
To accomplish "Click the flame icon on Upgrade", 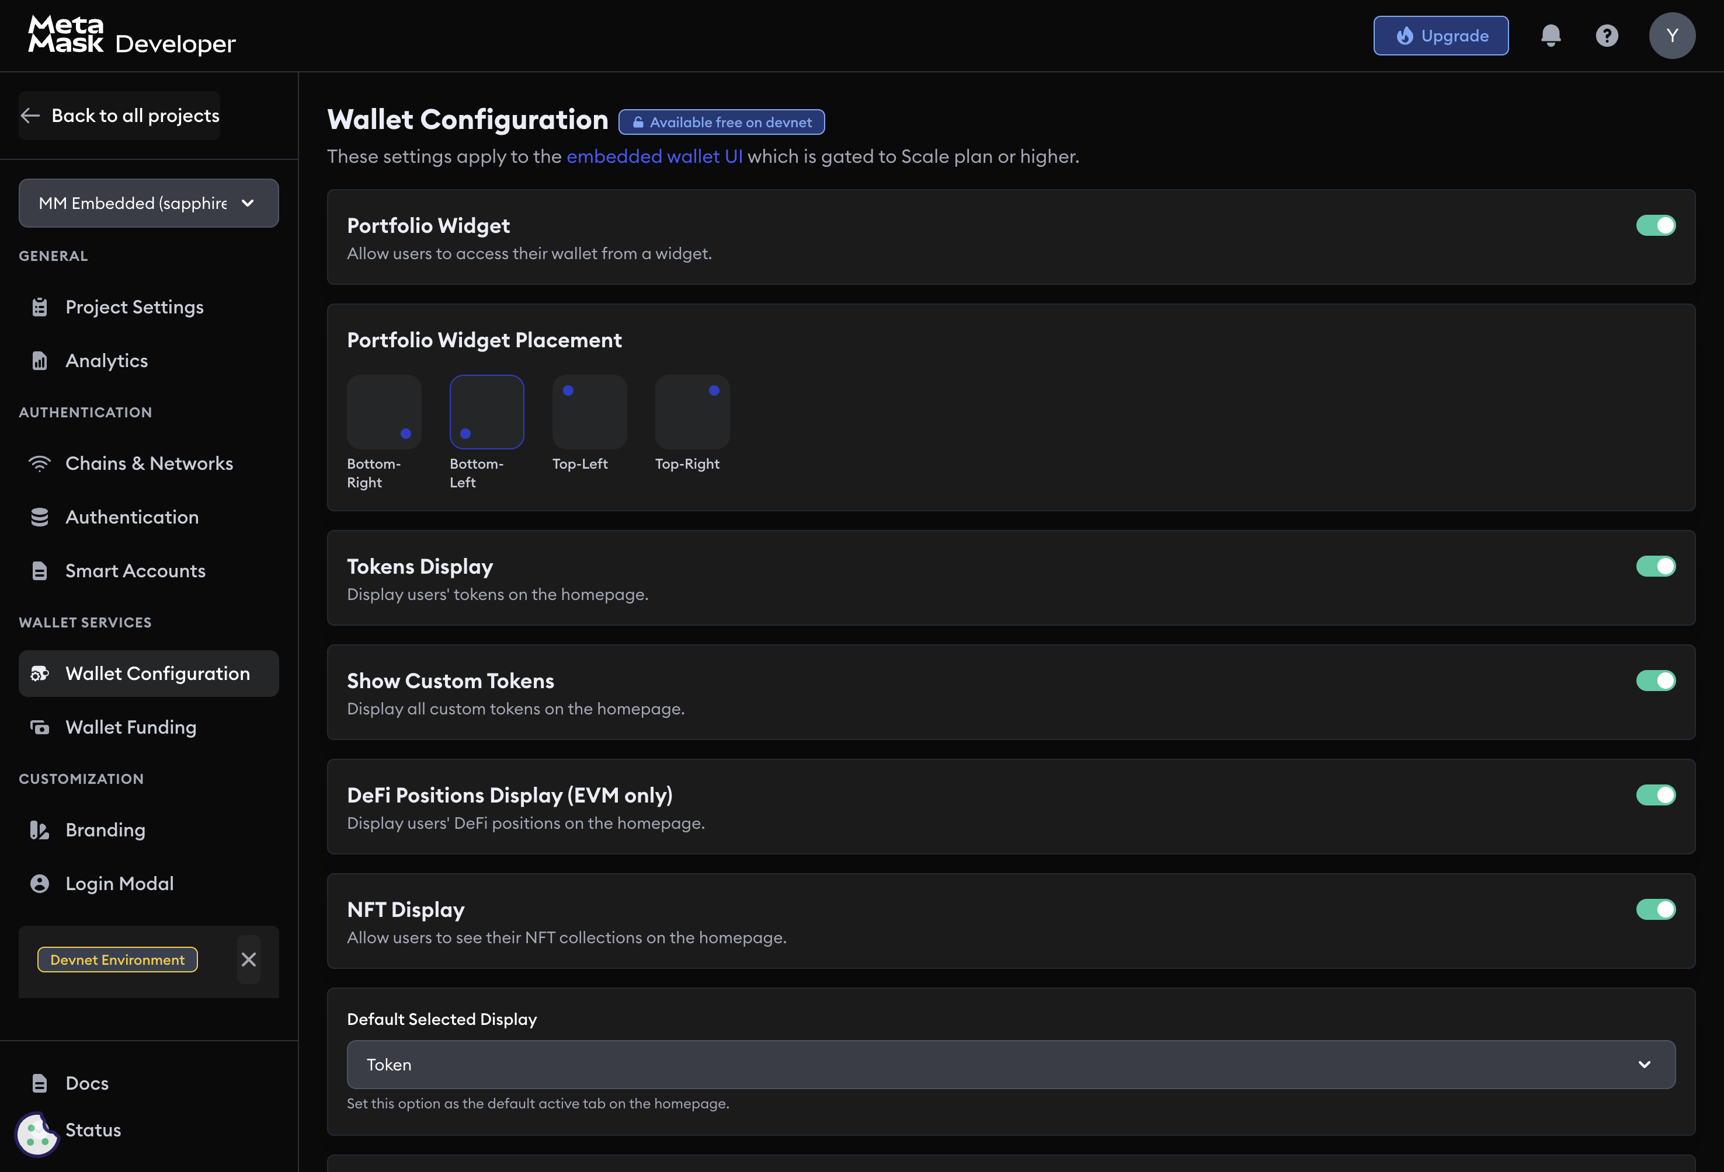I will point(1405,36).
